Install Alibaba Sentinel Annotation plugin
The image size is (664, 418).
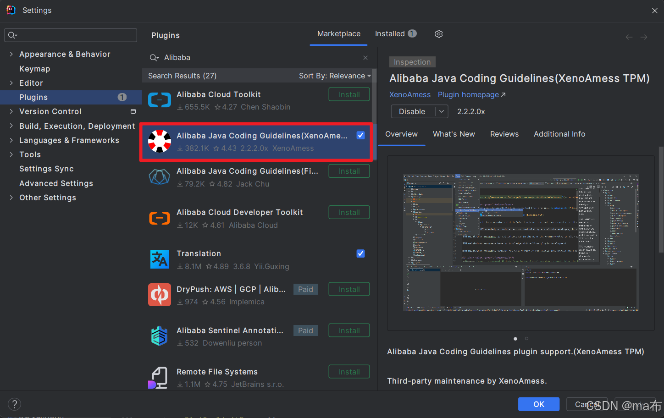349,330
